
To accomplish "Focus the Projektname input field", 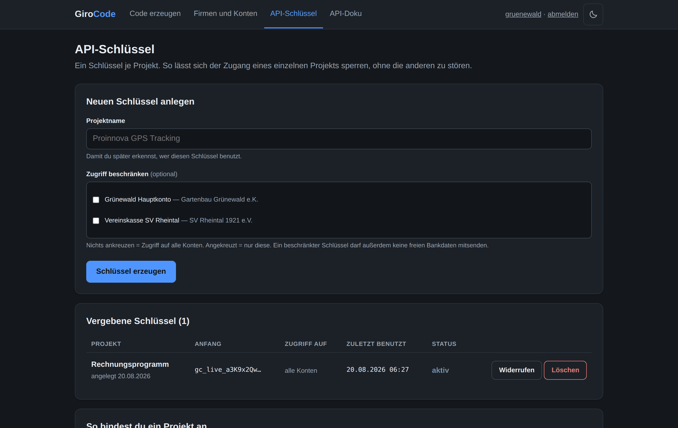I will click(339, 139).
